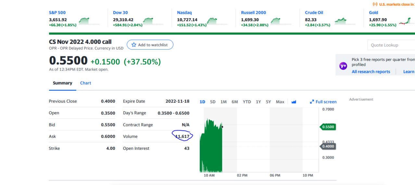Image resolution: width=415 pixels, height=185 pixels.
Task: Click the Learn link beside research reports
Action: 409,72
